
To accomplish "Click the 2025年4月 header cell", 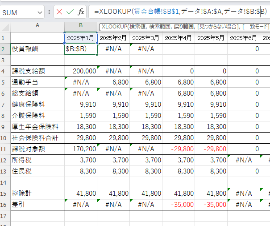I will tap(179, 38).
